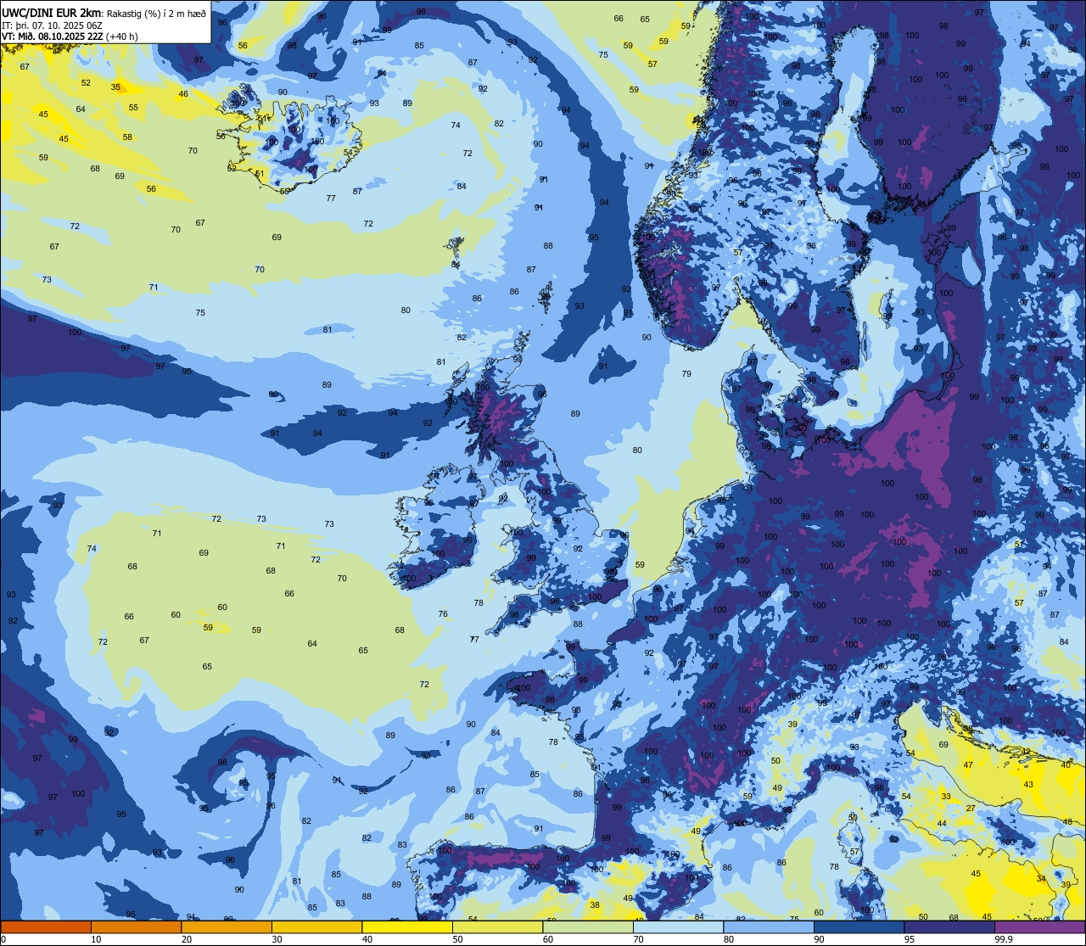Click the pale blue 70–80 legend swatch
The height and width of the screenshot is (946, 1086).
(x=678, y=926)
